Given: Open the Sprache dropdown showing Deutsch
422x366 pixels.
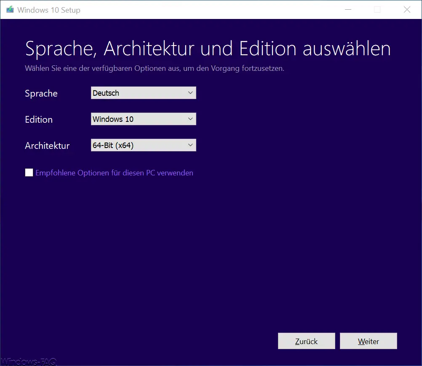Looking at the screenshot, I should pos(144,93).
